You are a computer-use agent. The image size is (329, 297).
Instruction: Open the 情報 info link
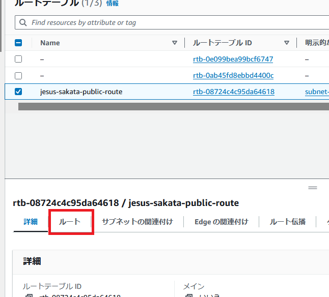[112, 3]
